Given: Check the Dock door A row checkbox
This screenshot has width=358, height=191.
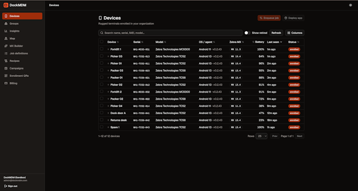Looking at the screenshot, I should pyautogui.click(x=102, y=113).
